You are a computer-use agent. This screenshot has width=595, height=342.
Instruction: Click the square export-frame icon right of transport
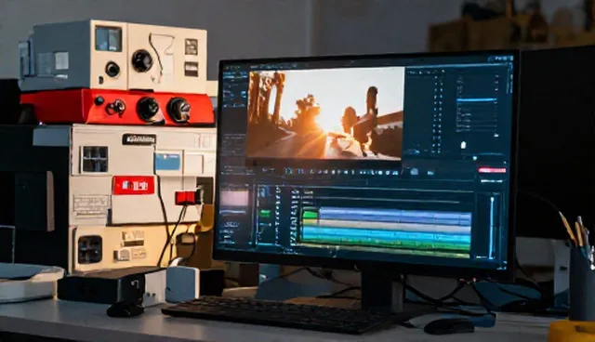click(x=415, y=172)
